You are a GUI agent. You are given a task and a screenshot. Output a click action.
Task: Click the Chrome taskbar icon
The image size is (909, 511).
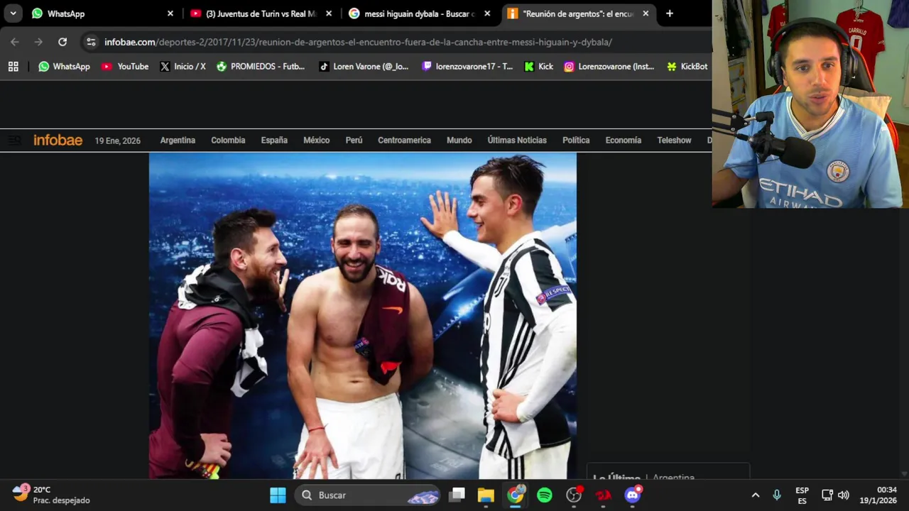(516, 495)
